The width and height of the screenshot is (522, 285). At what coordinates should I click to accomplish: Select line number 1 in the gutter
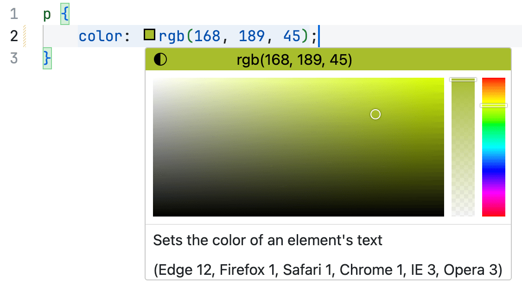(13, 14)
